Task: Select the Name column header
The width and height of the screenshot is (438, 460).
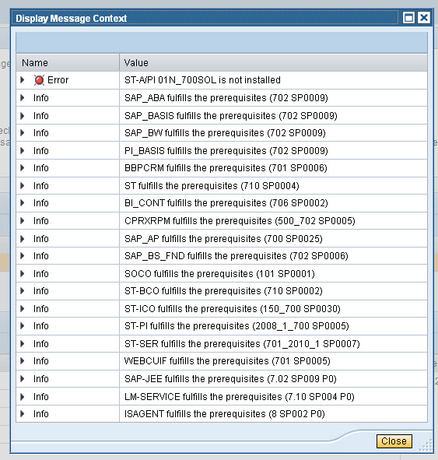Action: tap(68, 62)
